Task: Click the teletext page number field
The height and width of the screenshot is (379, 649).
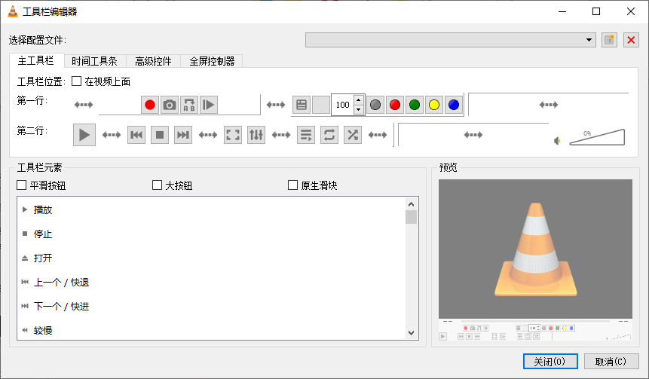Action: coord(343,105)
